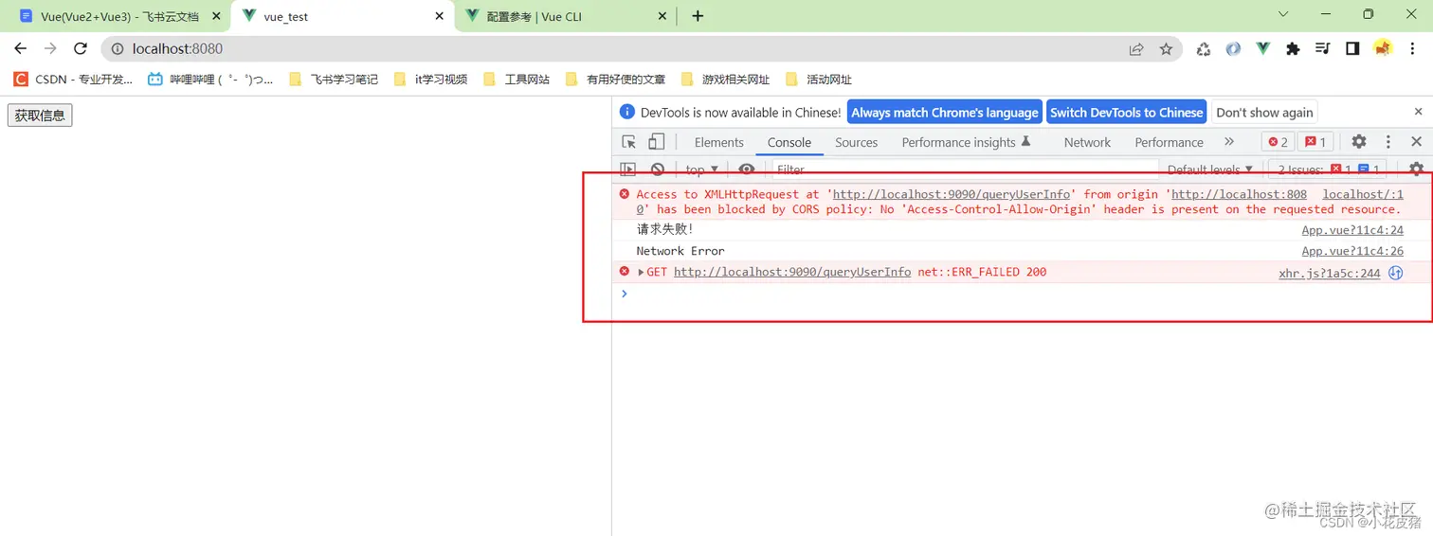Open the CSDN bookmark
The width and height of the screenshot is (1433, 536).
73,80
